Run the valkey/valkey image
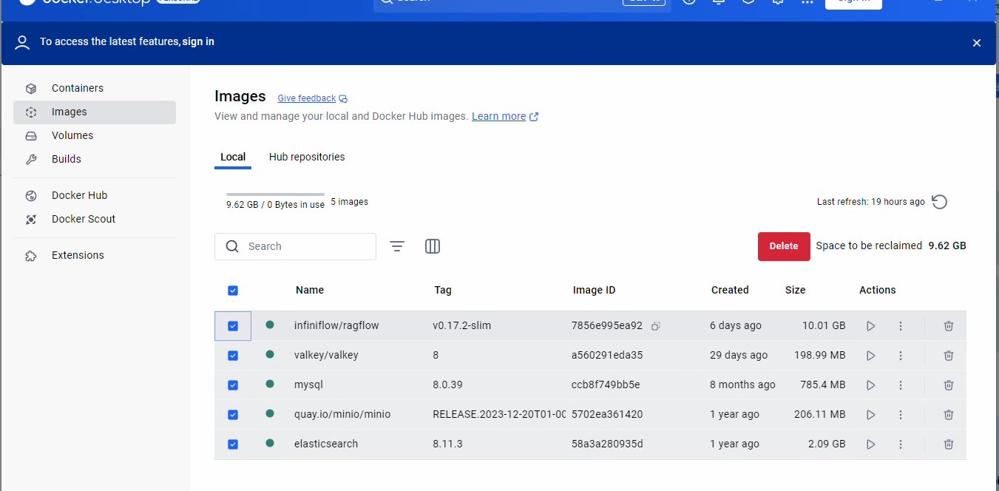The height and width of the screenshot is (491, 999). coord(870,356)
